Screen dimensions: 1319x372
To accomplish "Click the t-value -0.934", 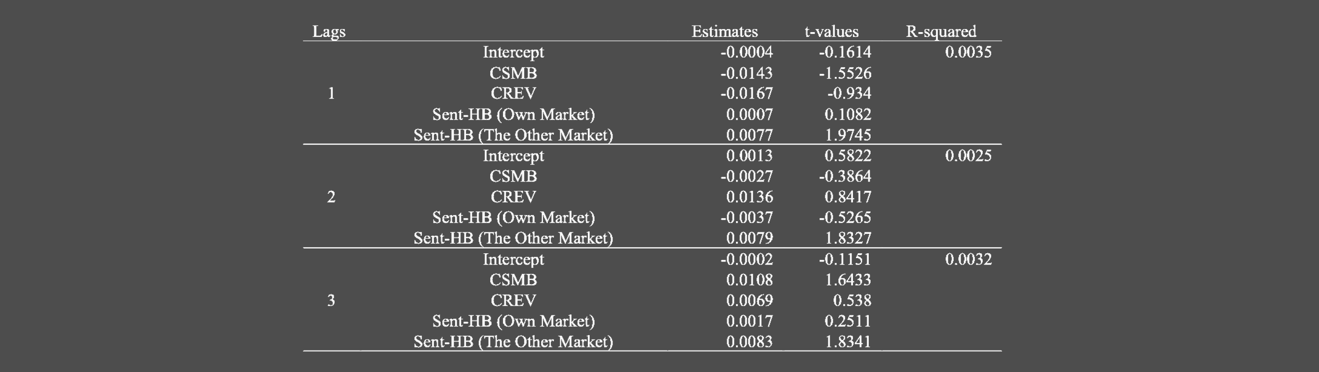I will pos(849,93).
